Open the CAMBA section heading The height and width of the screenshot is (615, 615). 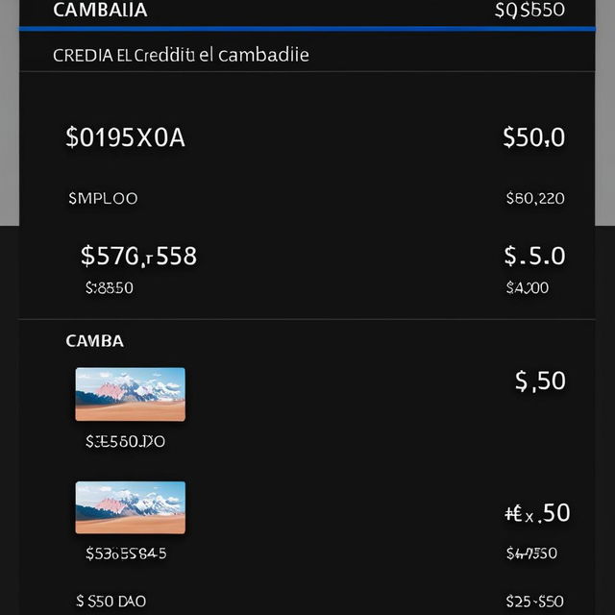coord(94,341)
